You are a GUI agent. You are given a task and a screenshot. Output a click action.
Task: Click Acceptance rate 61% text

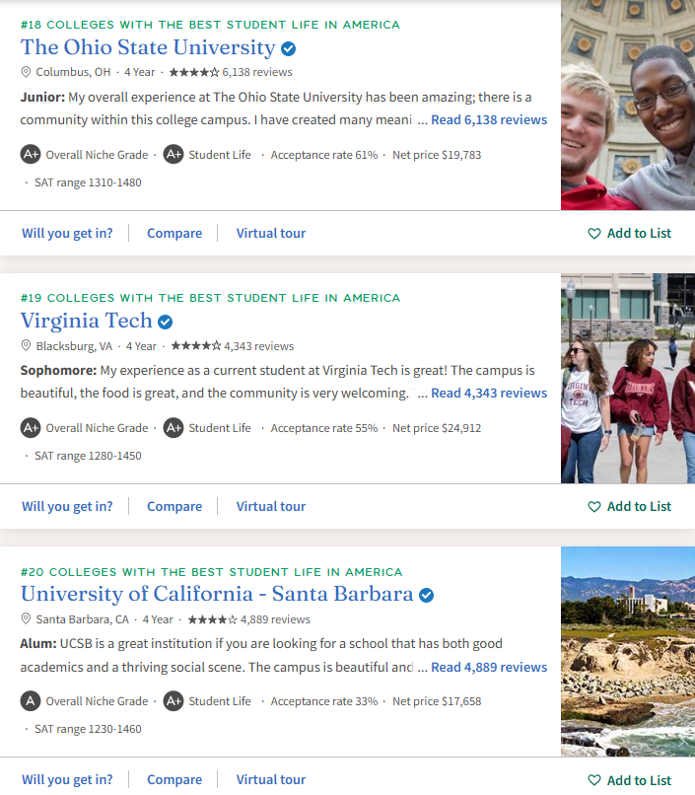coord(324,155)
